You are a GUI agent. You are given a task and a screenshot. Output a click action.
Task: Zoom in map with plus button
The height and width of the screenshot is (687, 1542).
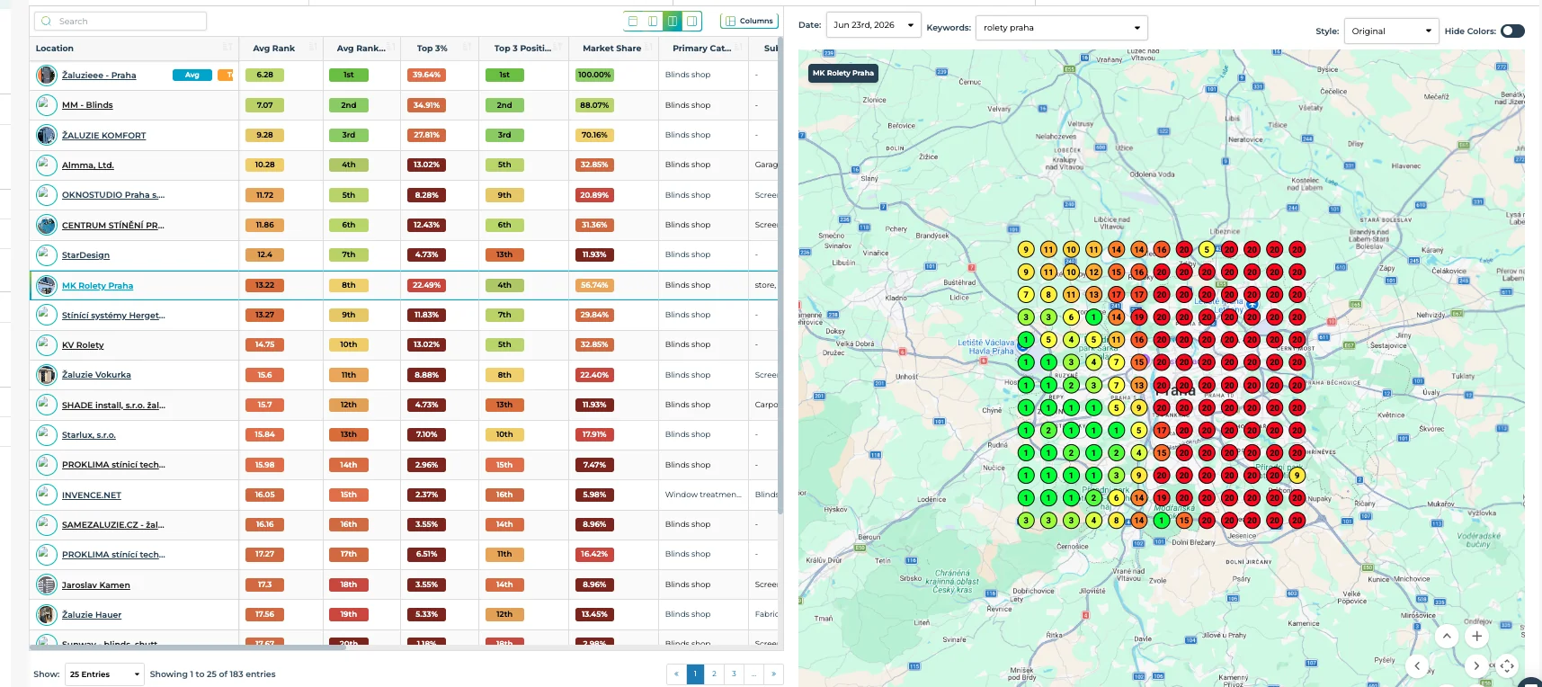click(x=1476, y=637)
